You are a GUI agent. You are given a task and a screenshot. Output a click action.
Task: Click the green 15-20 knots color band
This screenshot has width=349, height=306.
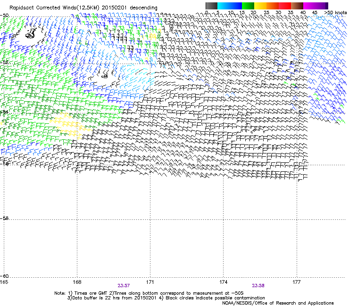pos(248,6)
